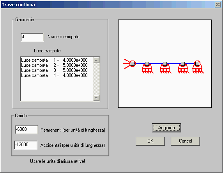Click the Aggiorna button

(x=166, y=128)
